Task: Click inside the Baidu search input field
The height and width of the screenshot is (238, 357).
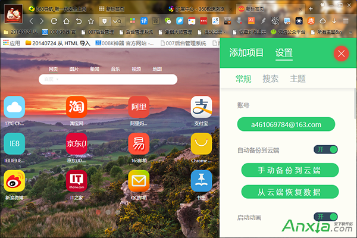Action: pos(108,79)
